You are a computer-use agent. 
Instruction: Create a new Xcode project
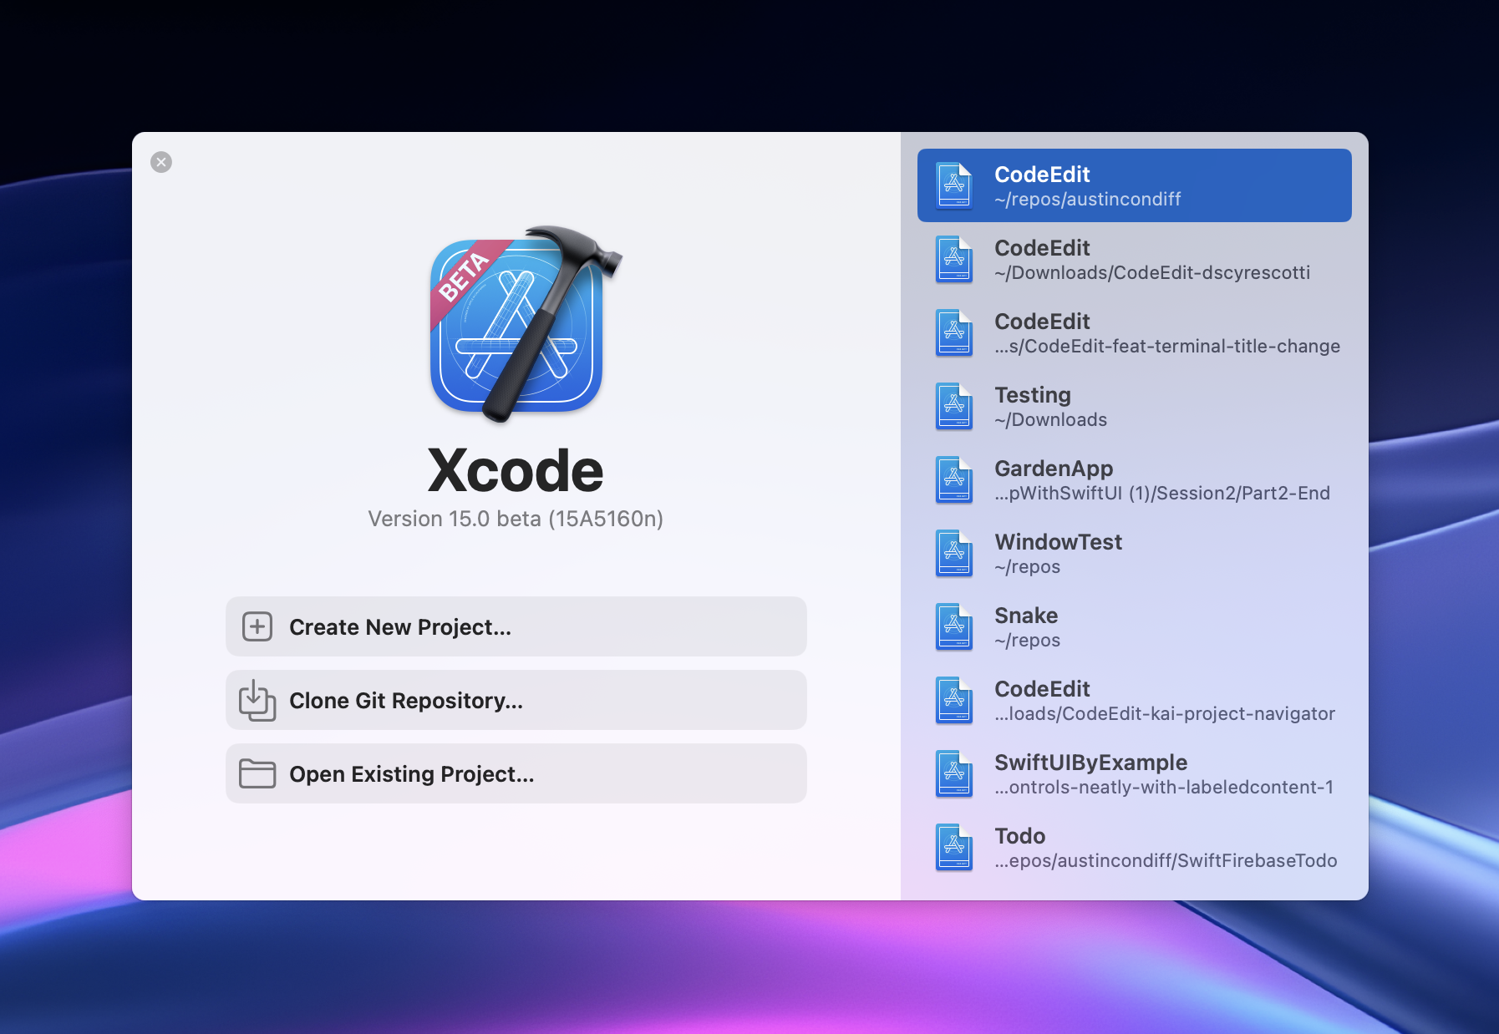516,626
